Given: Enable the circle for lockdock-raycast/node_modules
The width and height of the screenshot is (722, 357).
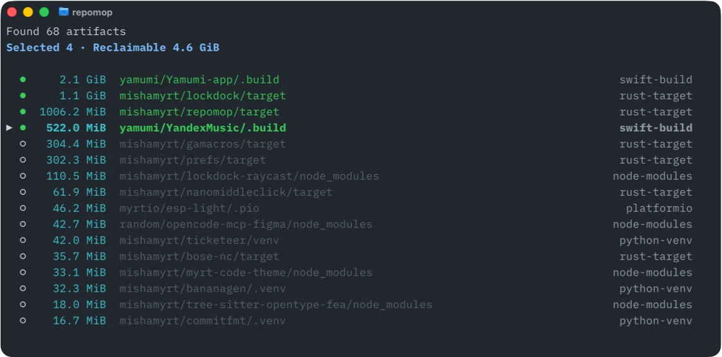Looking at the screenshot, I should click(x=23, y=176).
